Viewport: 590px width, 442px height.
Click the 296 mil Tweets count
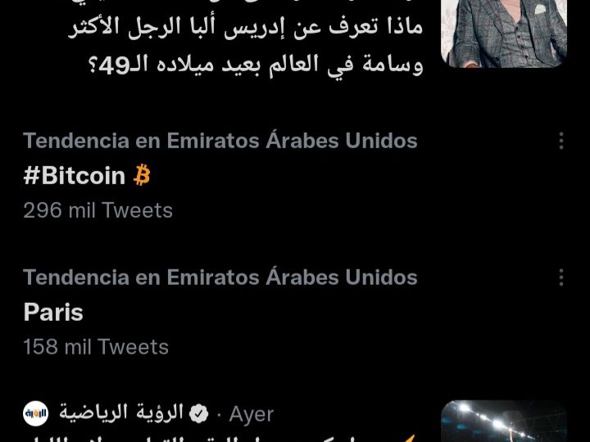coord(98,210)
